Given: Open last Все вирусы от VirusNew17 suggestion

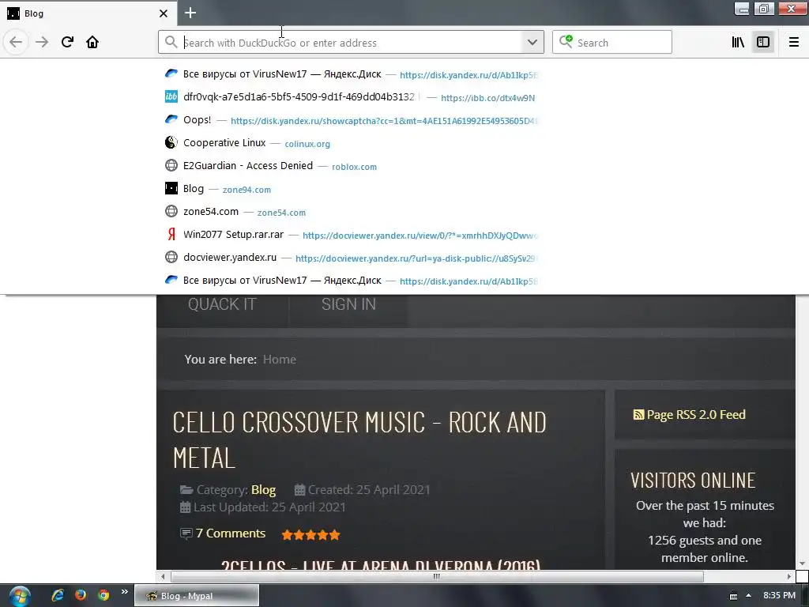Looking at the screenshot, I should point(351,281).
